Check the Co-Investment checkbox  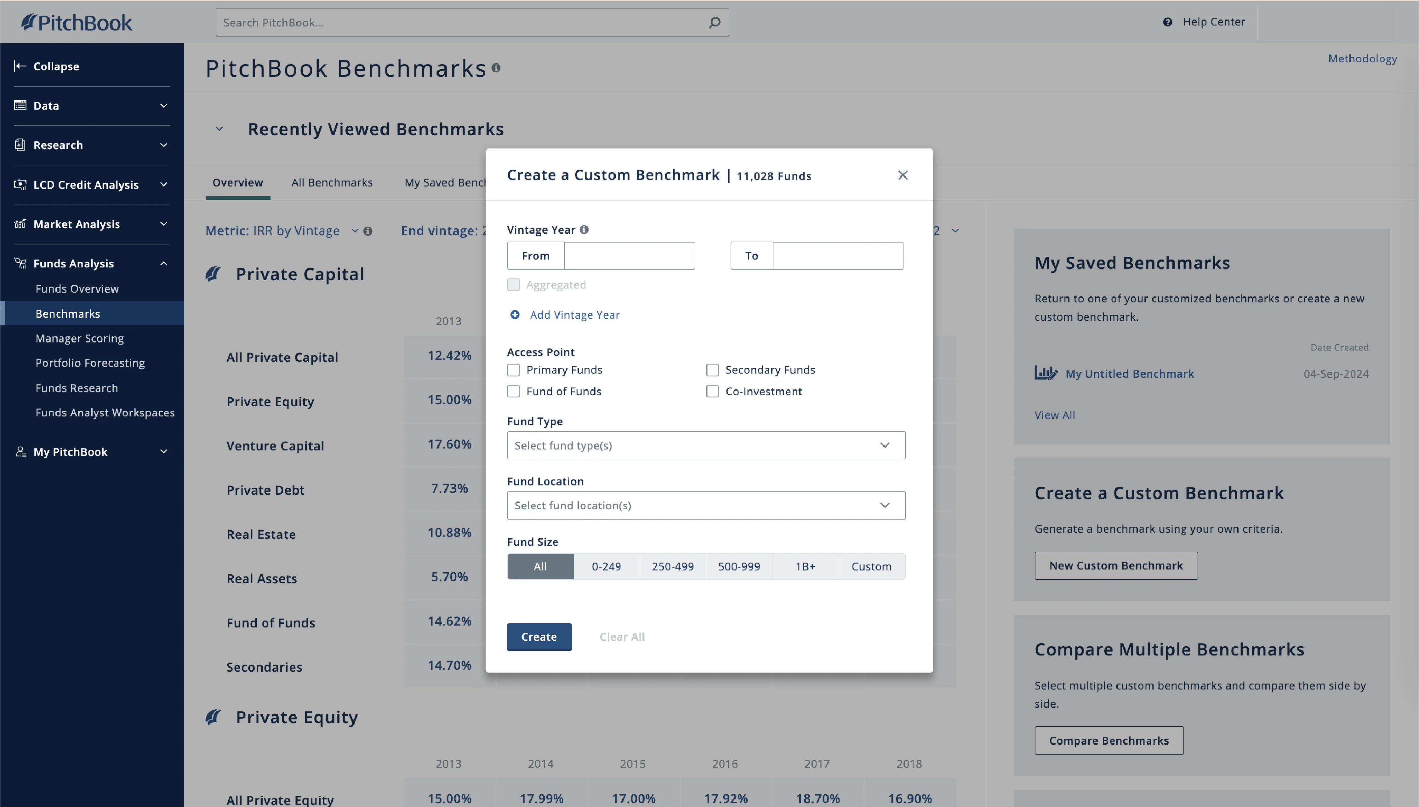(713, 391)
